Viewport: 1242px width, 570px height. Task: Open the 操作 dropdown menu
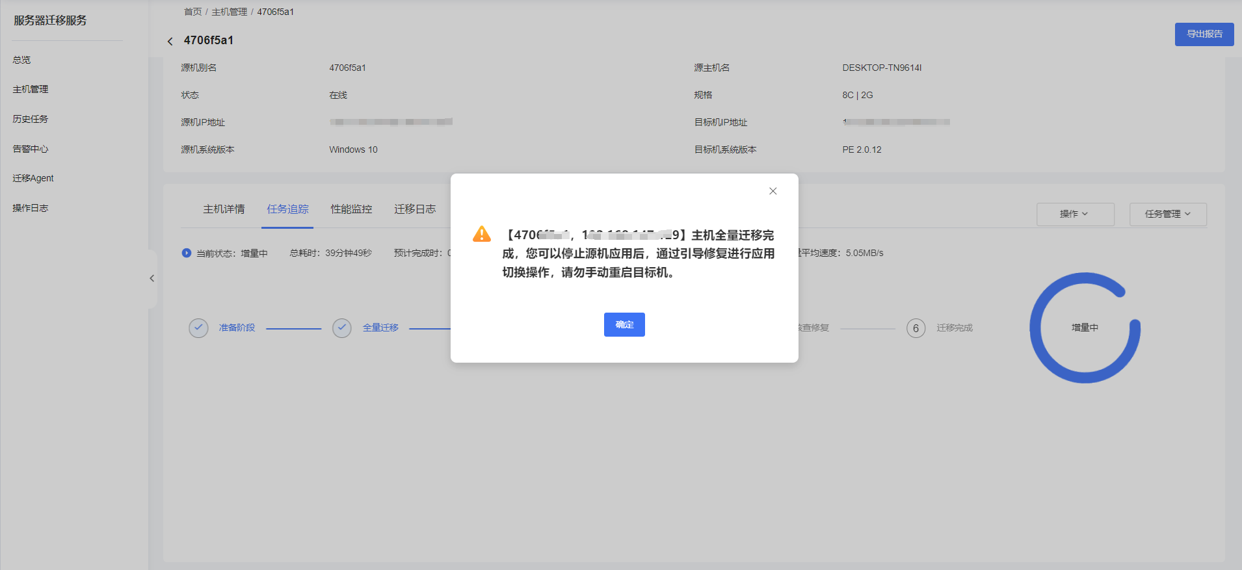click(1075, 214)
